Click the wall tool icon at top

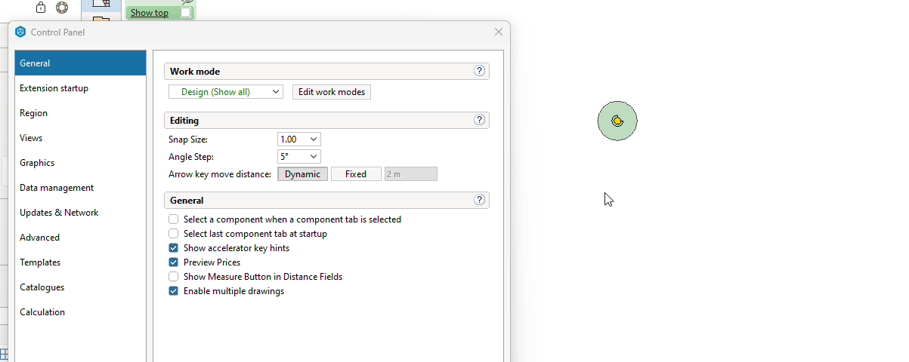101,4
